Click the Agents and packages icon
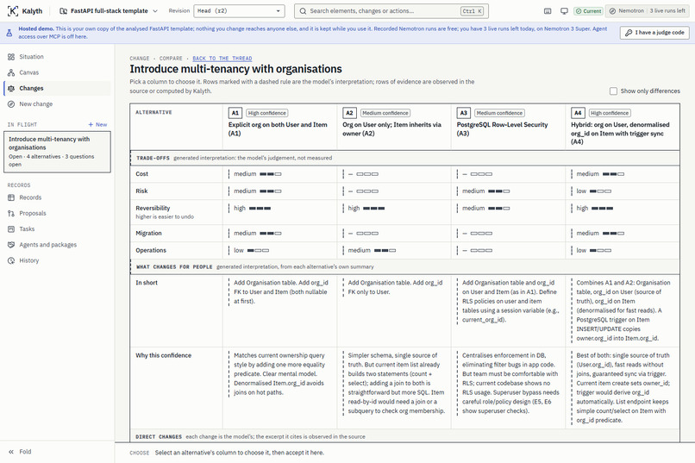Viewport: 695px width, 463px height. (11, 245)
